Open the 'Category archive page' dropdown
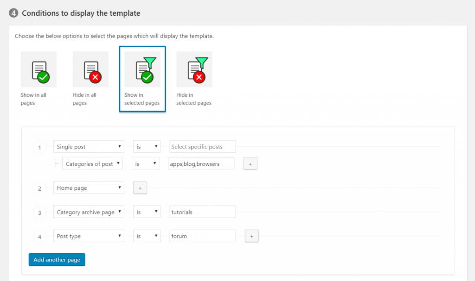The width and height of the screenshot is (475, 281). 89,212
